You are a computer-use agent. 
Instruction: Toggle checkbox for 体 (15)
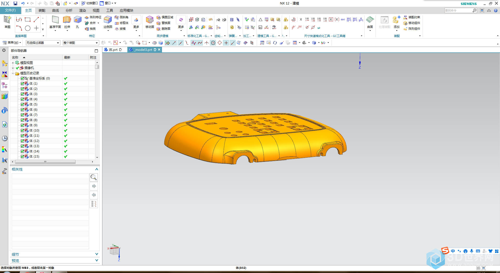coord(22,157)
